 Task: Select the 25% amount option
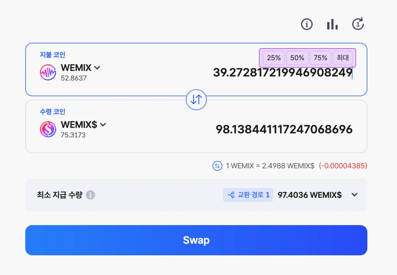[x=274, y=58]
